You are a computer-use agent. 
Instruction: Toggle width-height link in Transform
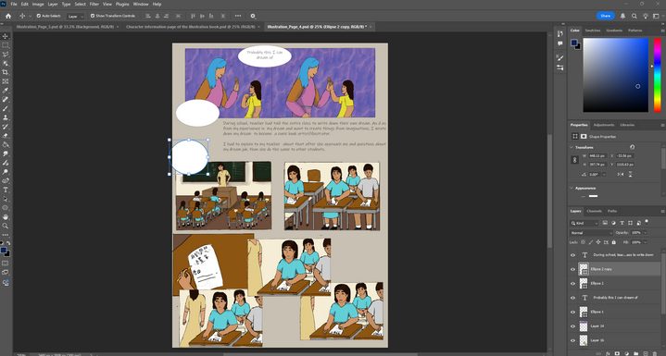(574, 160)
